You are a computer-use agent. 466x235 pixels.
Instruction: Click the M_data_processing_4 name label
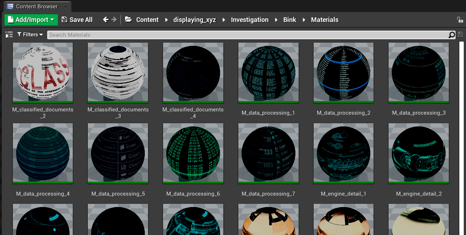click(x=43, y=194)
